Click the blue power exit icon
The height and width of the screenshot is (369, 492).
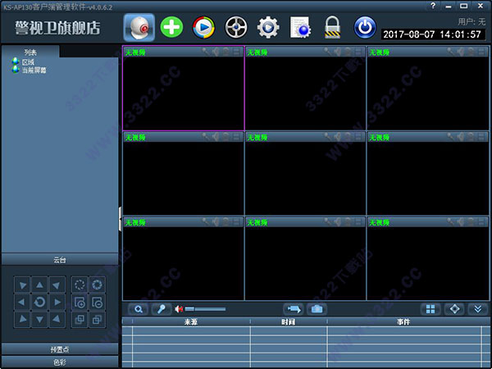[365, 28]
